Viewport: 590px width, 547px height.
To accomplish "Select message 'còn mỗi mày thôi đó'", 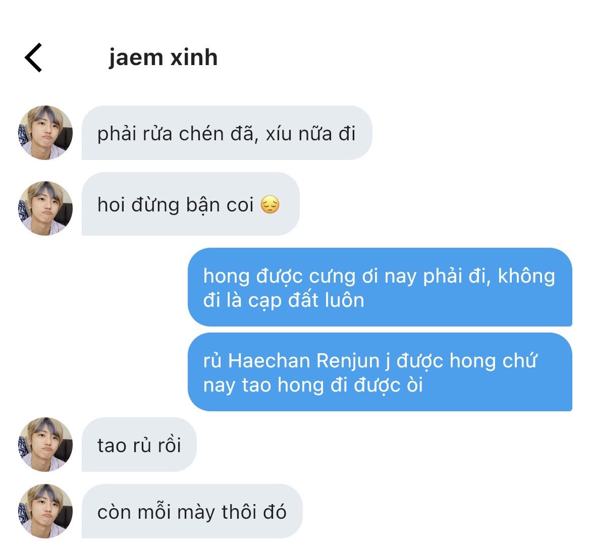I will point(192,511).
